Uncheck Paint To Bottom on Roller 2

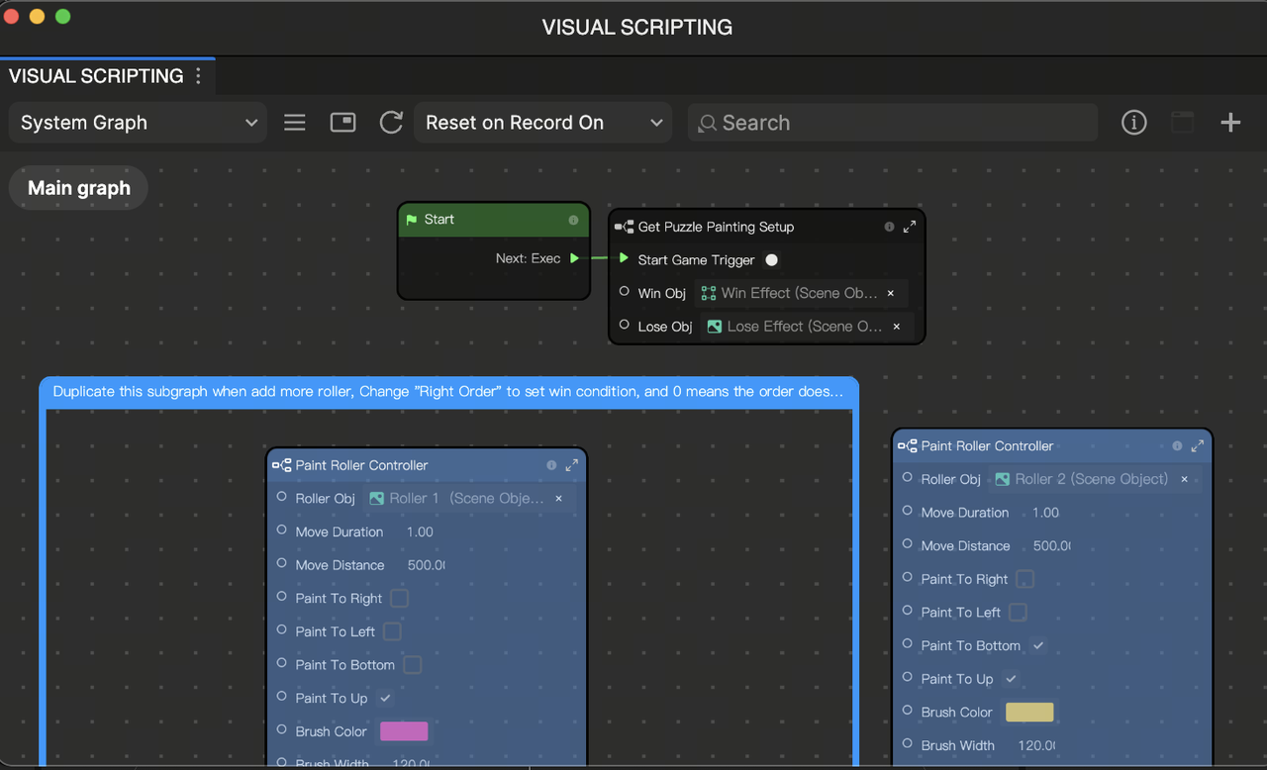[x=1037, y=646]
